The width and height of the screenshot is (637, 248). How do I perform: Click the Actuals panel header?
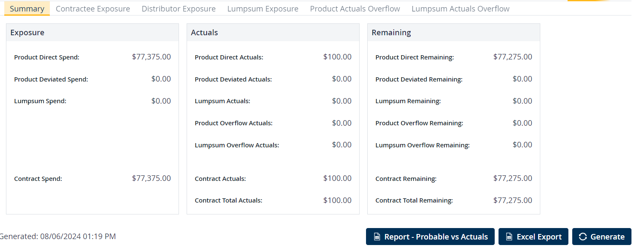[x=273, y=33]
